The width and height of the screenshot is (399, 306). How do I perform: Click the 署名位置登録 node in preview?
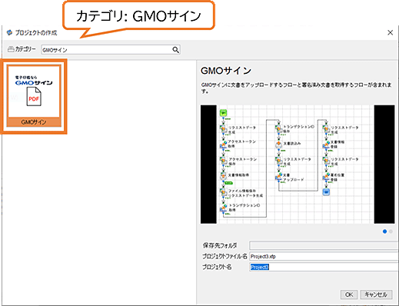pyautogui.click(x=326, y=177)
